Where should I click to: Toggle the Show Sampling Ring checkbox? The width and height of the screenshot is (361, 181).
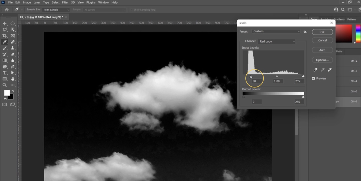click(x=131, y=10)
